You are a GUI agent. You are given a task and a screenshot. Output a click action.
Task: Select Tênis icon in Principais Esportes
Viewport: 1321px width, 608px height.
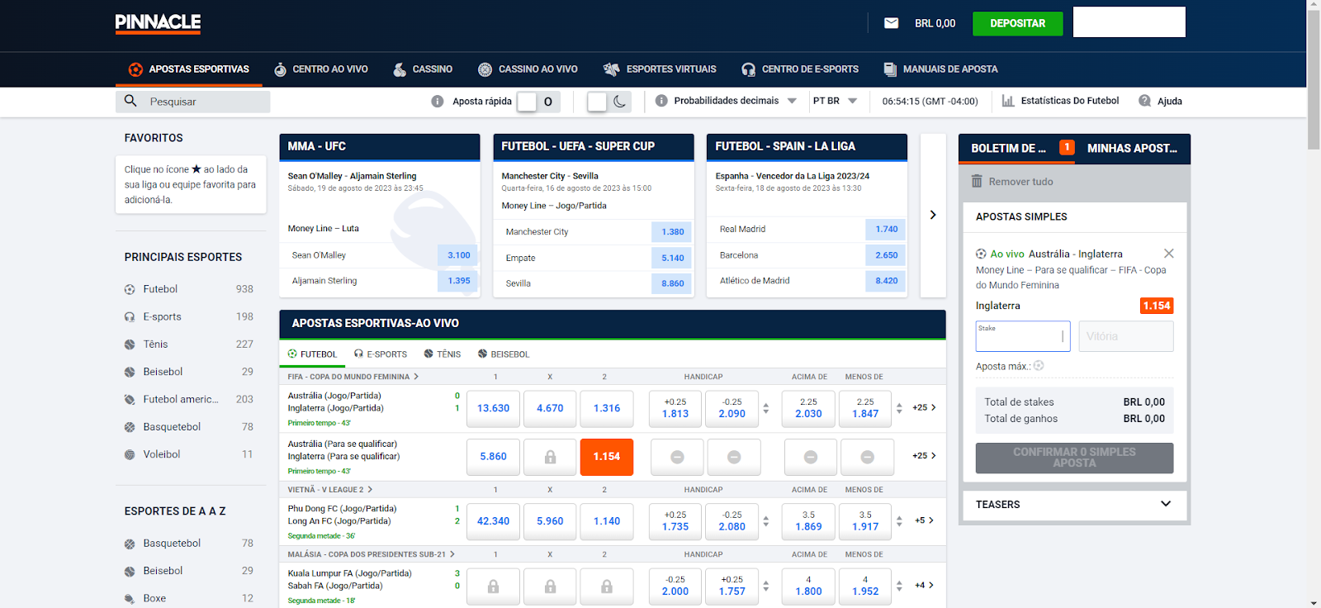[130, 344]
